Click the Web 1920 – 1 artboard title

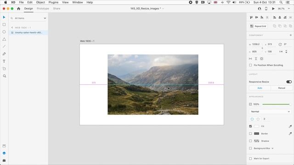[87, 41]
